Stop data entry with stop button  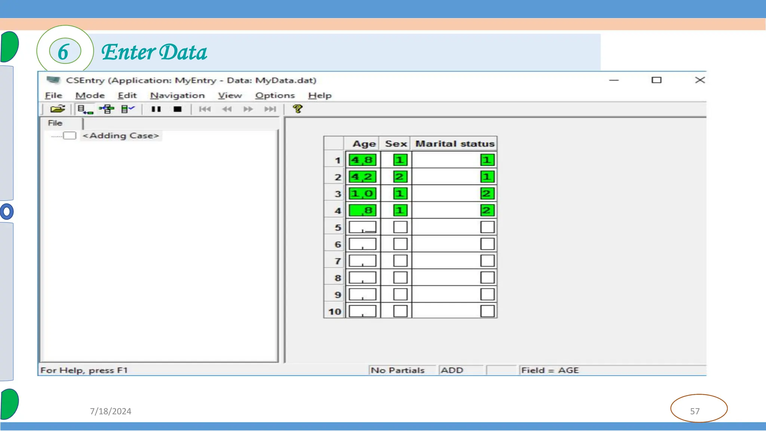pos(178,109)
